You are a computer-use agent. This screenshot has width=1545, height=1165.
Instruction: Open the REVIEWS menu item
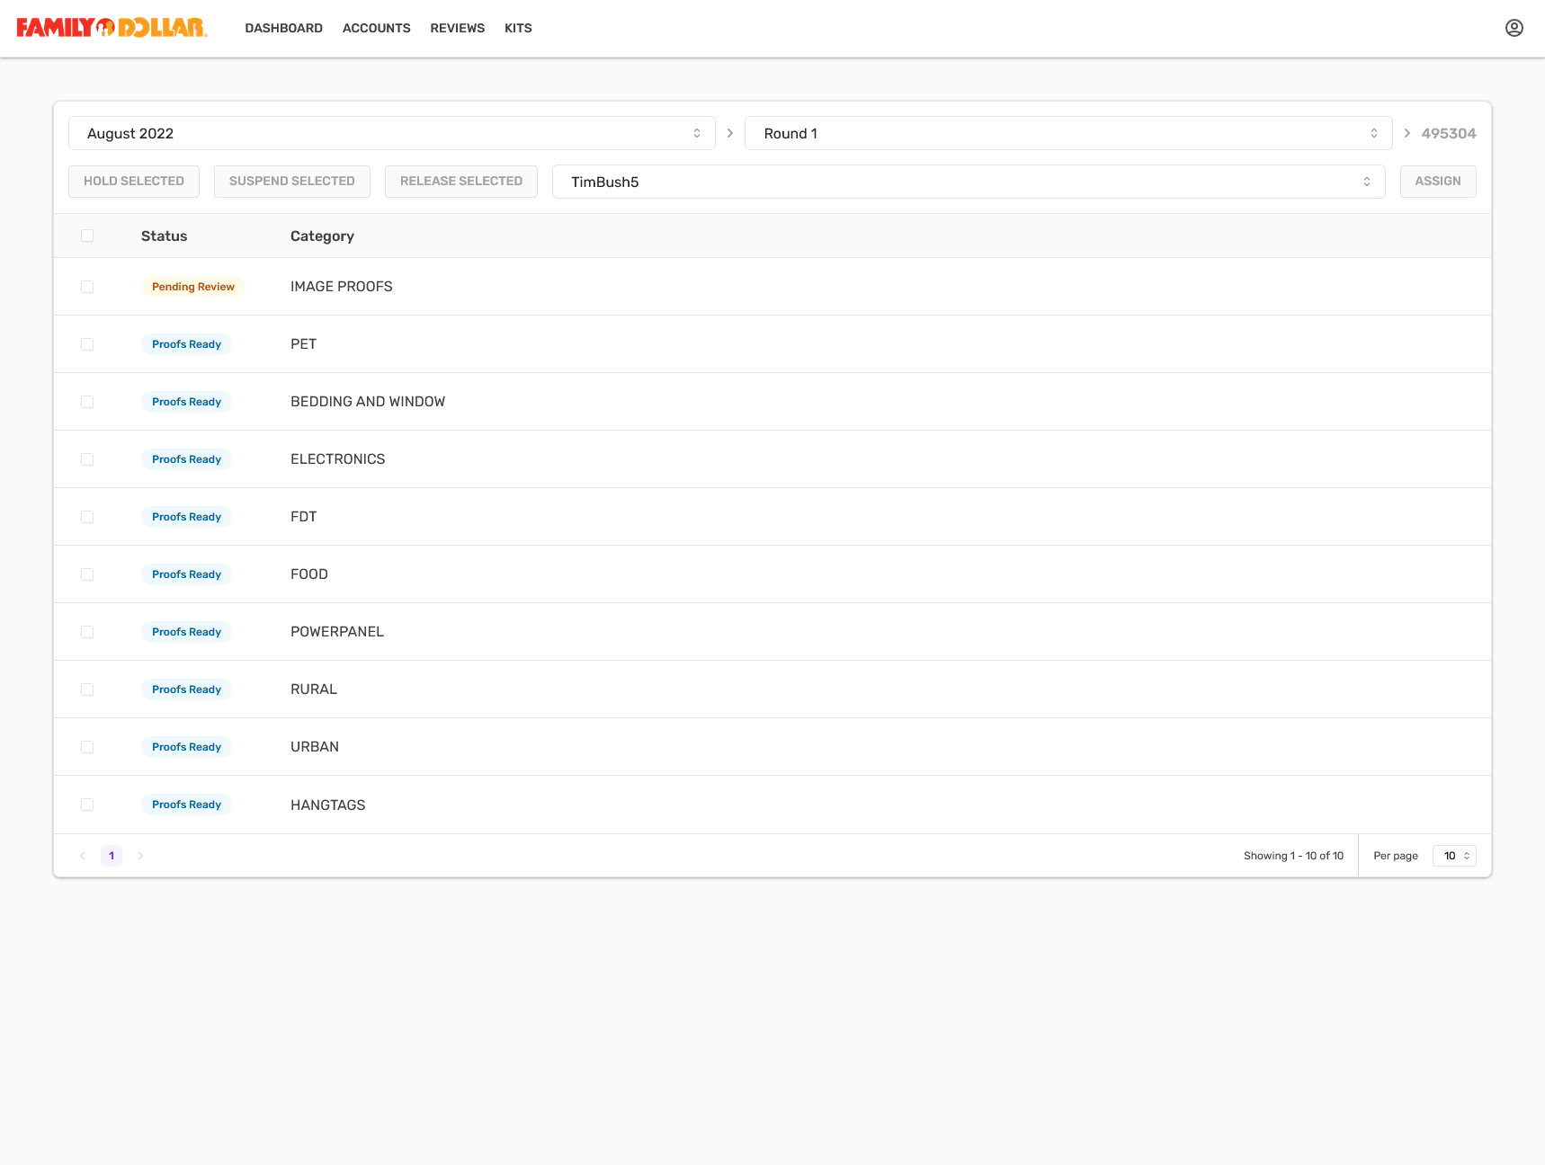tap(458, 28)
